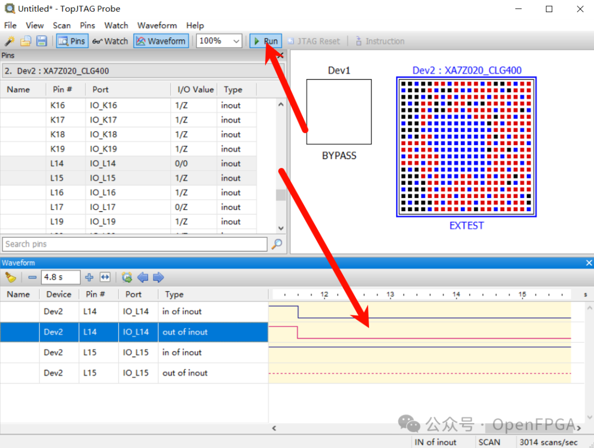
Task: Open project folder icon in toolbar
Action: [x=25, y=41]
